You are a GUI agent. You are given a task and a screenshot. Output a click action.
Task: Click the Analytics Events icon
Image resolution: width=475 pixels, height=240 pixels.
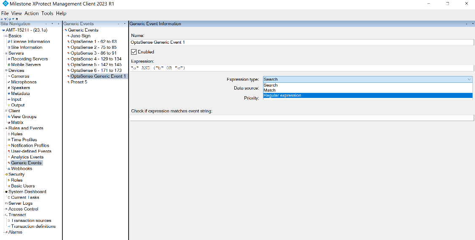[9, 157]
